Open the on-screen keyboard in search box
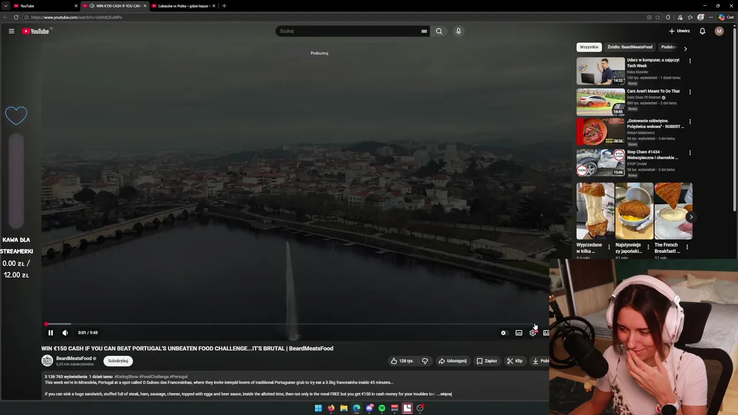 [424, 31]
